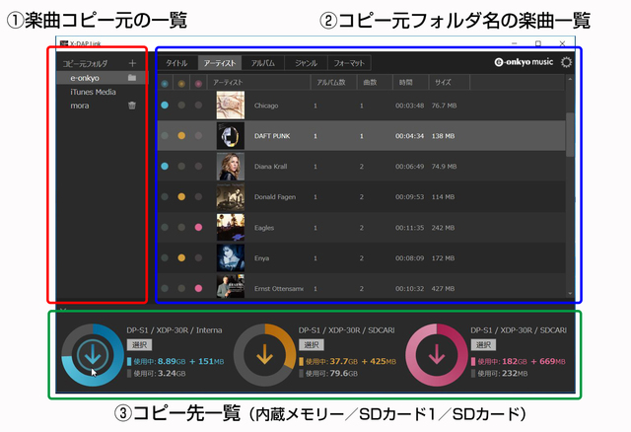Click Enya album artwork thumbnail

click(230, 257)
